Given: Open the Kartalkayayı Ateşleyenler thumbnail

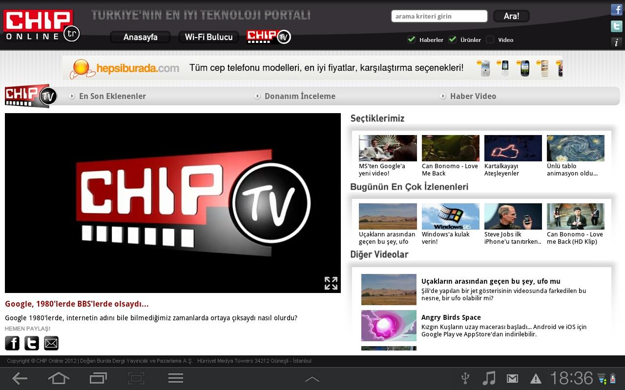Looking at the screenshot, I should click(x=513, y=148).
